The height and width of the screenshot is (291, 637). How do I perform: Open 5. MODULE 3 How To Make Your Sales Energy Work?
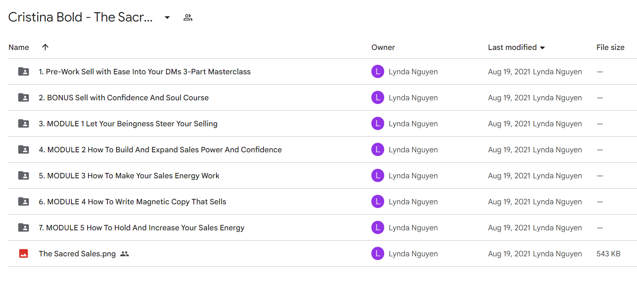pyautogui.click(x=129, y=175)
